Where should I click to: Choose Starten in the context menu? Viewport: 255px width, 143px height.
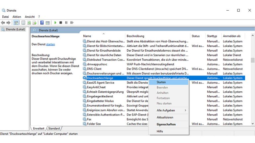pyautogui.click(x=161, y=82)
